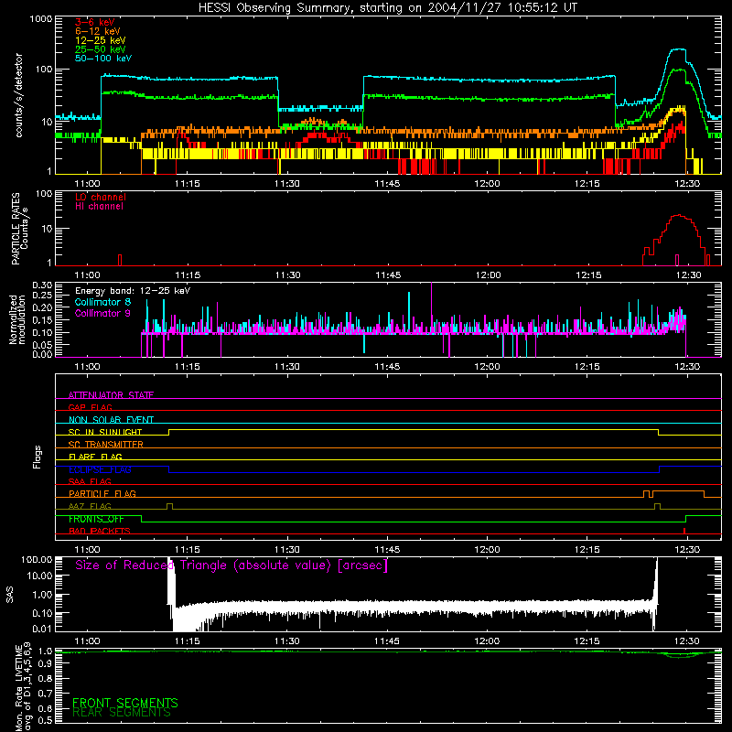Click the 12:30 tick label under counts panel
The height and width of the screenshot is (732, 732).
pyautogui.click(x=687, y=184)
